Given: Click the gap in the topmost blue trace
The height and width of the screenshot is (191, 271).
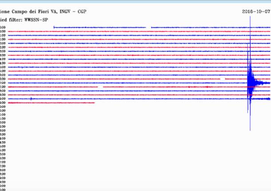Looking at the screenshot, I should click(x=149, y=27).
